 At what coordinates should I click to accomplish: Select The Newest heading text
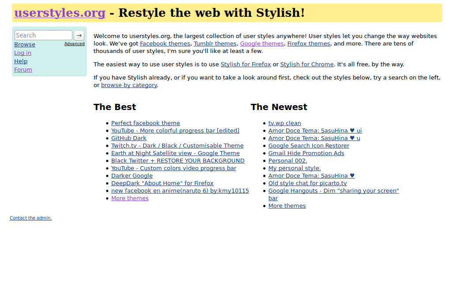tap(279, 107)
